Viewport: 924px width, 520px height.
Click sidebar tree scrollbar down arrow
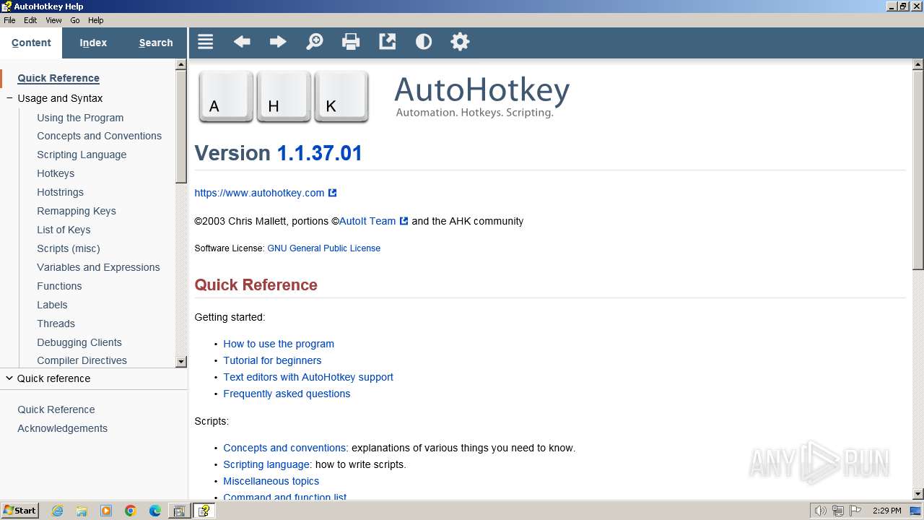[181, 361]
